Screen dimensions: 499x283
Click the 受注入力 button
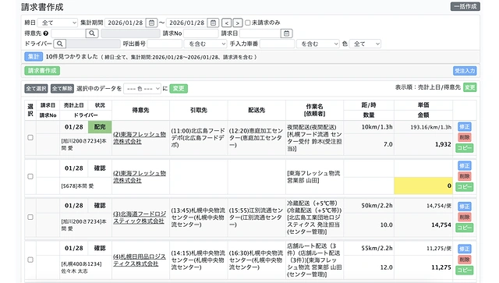click(465, 71)
